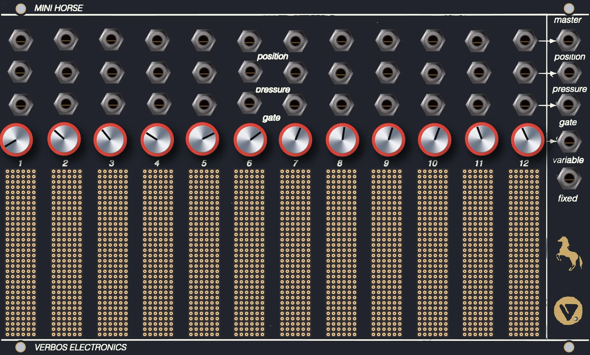Viewport: 590px width, 355px height.
Task: Adjust the red knob numbered 11
Action: click(481, 139)
